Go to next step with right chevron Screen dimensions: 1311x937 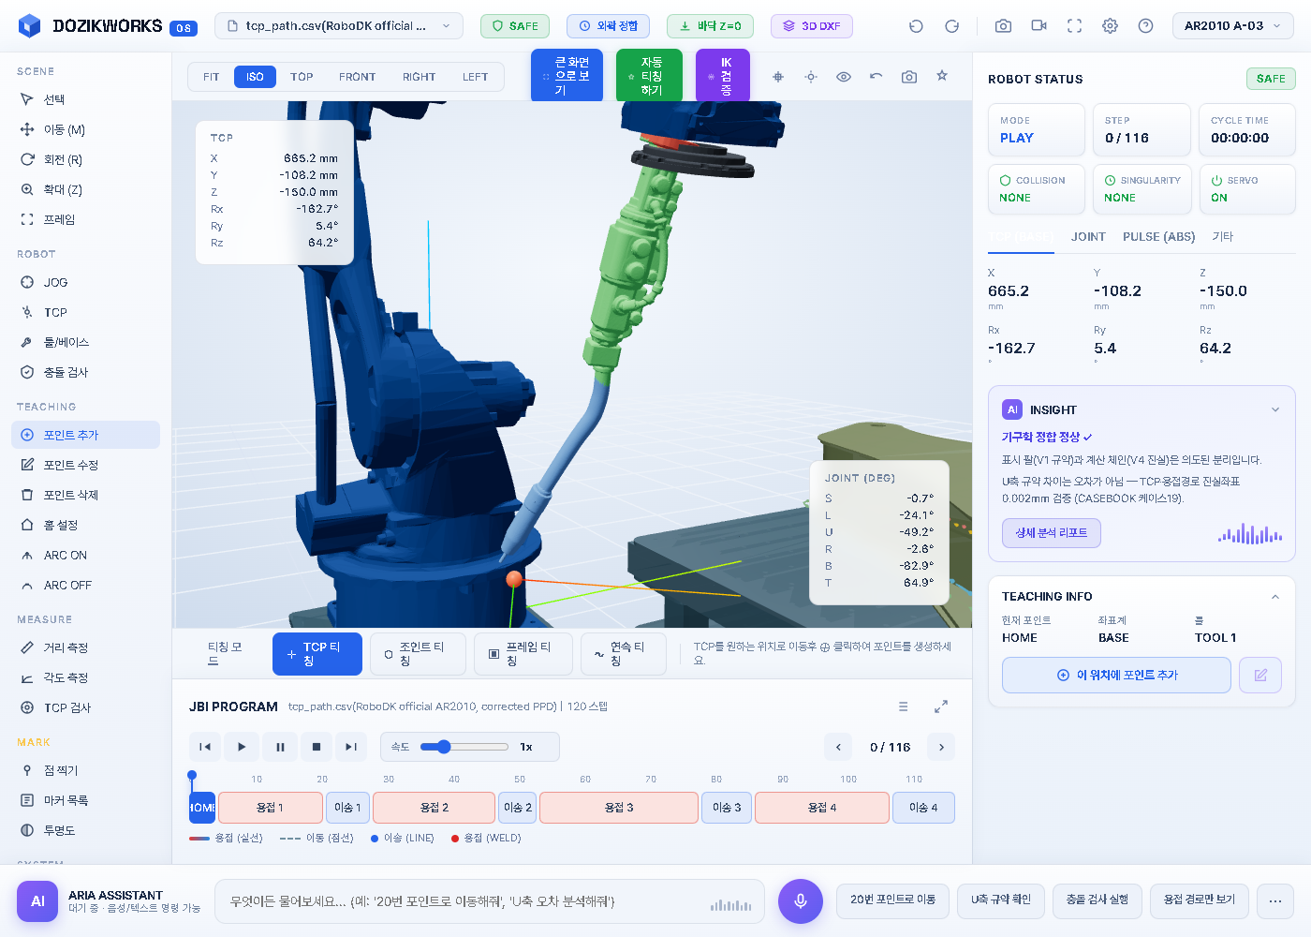click(x=941, y=747)
